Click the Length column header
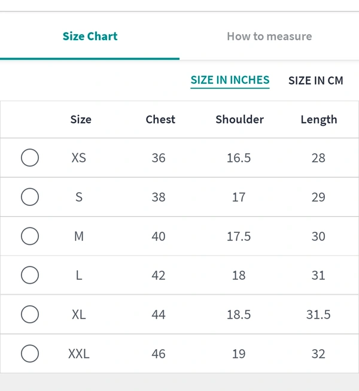Image resolution: width=359 pixels, height=391 pixels. click(318, 120)
